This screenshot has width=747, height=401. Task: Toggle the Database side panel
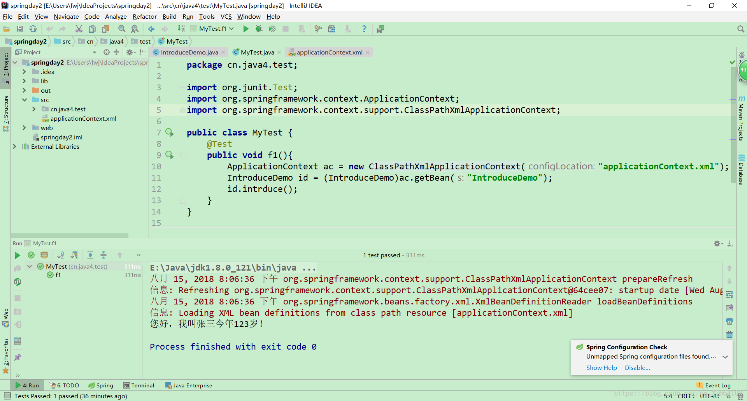click(742, 170)
